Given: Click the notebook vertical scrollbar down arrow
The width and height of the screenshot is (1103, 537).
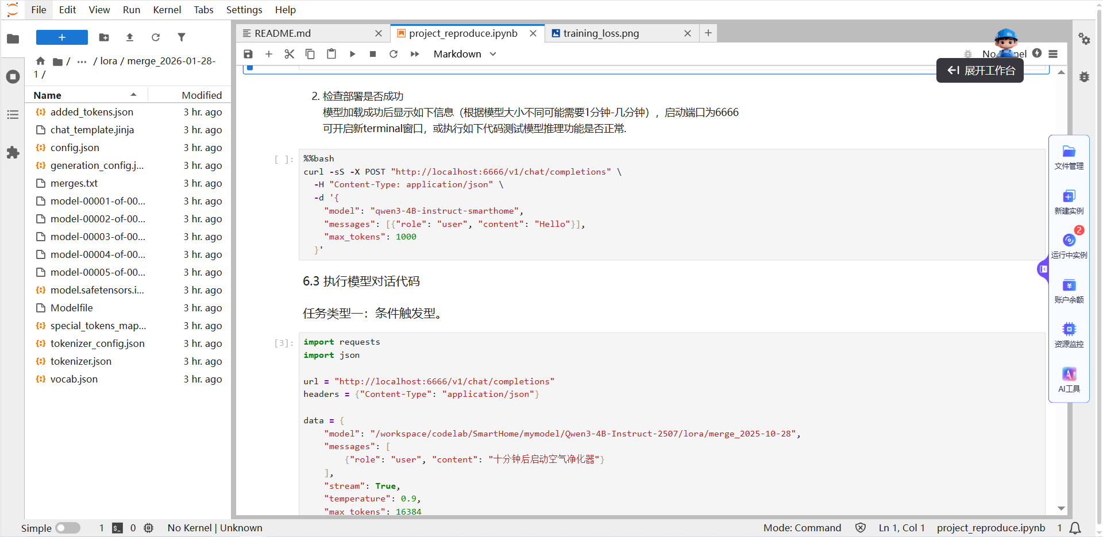Looking at the screenshot, I should [1061, 508].
